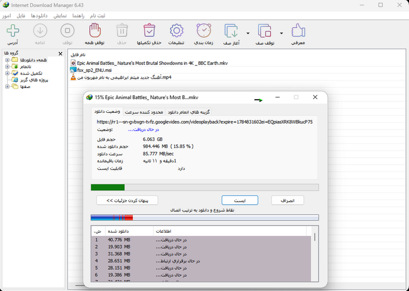Image resolution: width=409 pixels, height=291 pixels.
Task: Click the Tell a Friend thumbs-up icon
Action: [298, 31]
